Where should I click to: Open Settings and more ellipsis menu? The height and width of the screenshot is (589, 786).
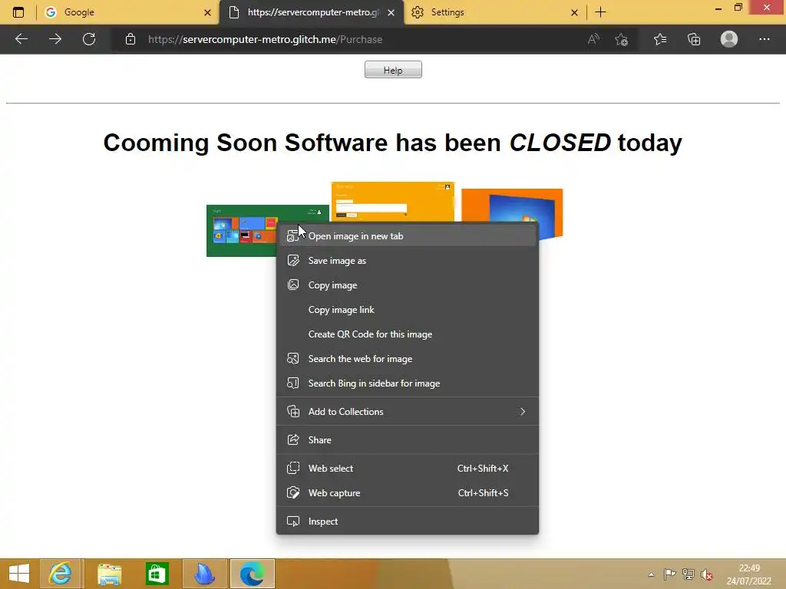tap(764, 39)
